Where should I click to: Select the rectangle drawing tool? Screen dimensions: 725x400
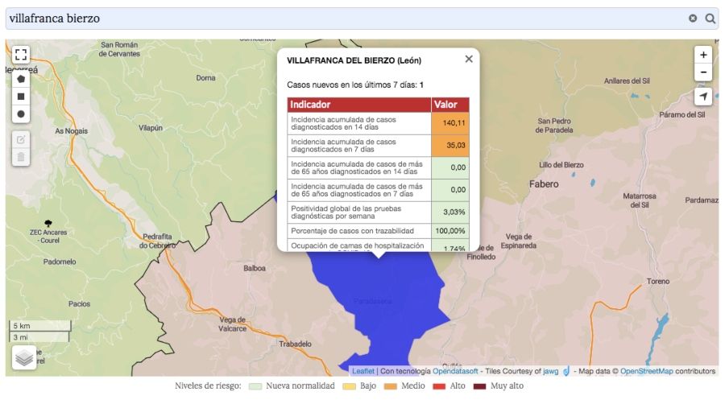point(21,97)
